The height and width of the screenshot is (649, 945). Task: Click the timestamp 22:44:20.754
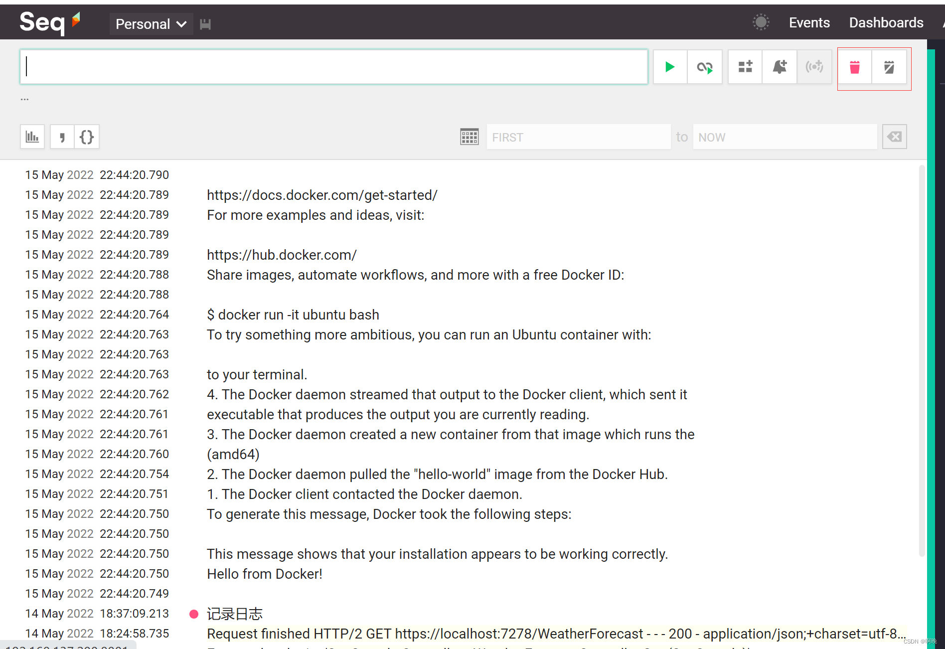(134, 474)
